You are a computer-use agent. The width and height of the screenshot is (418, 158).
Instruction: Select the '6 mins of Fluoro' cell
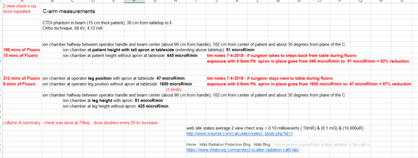point(19,84)
